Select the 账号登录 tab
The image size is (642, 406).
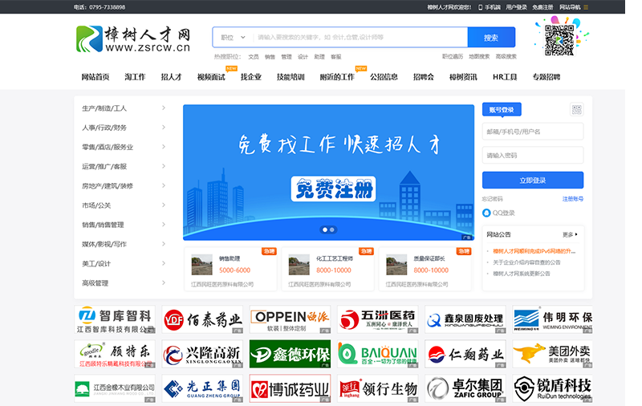click(502, 110)
